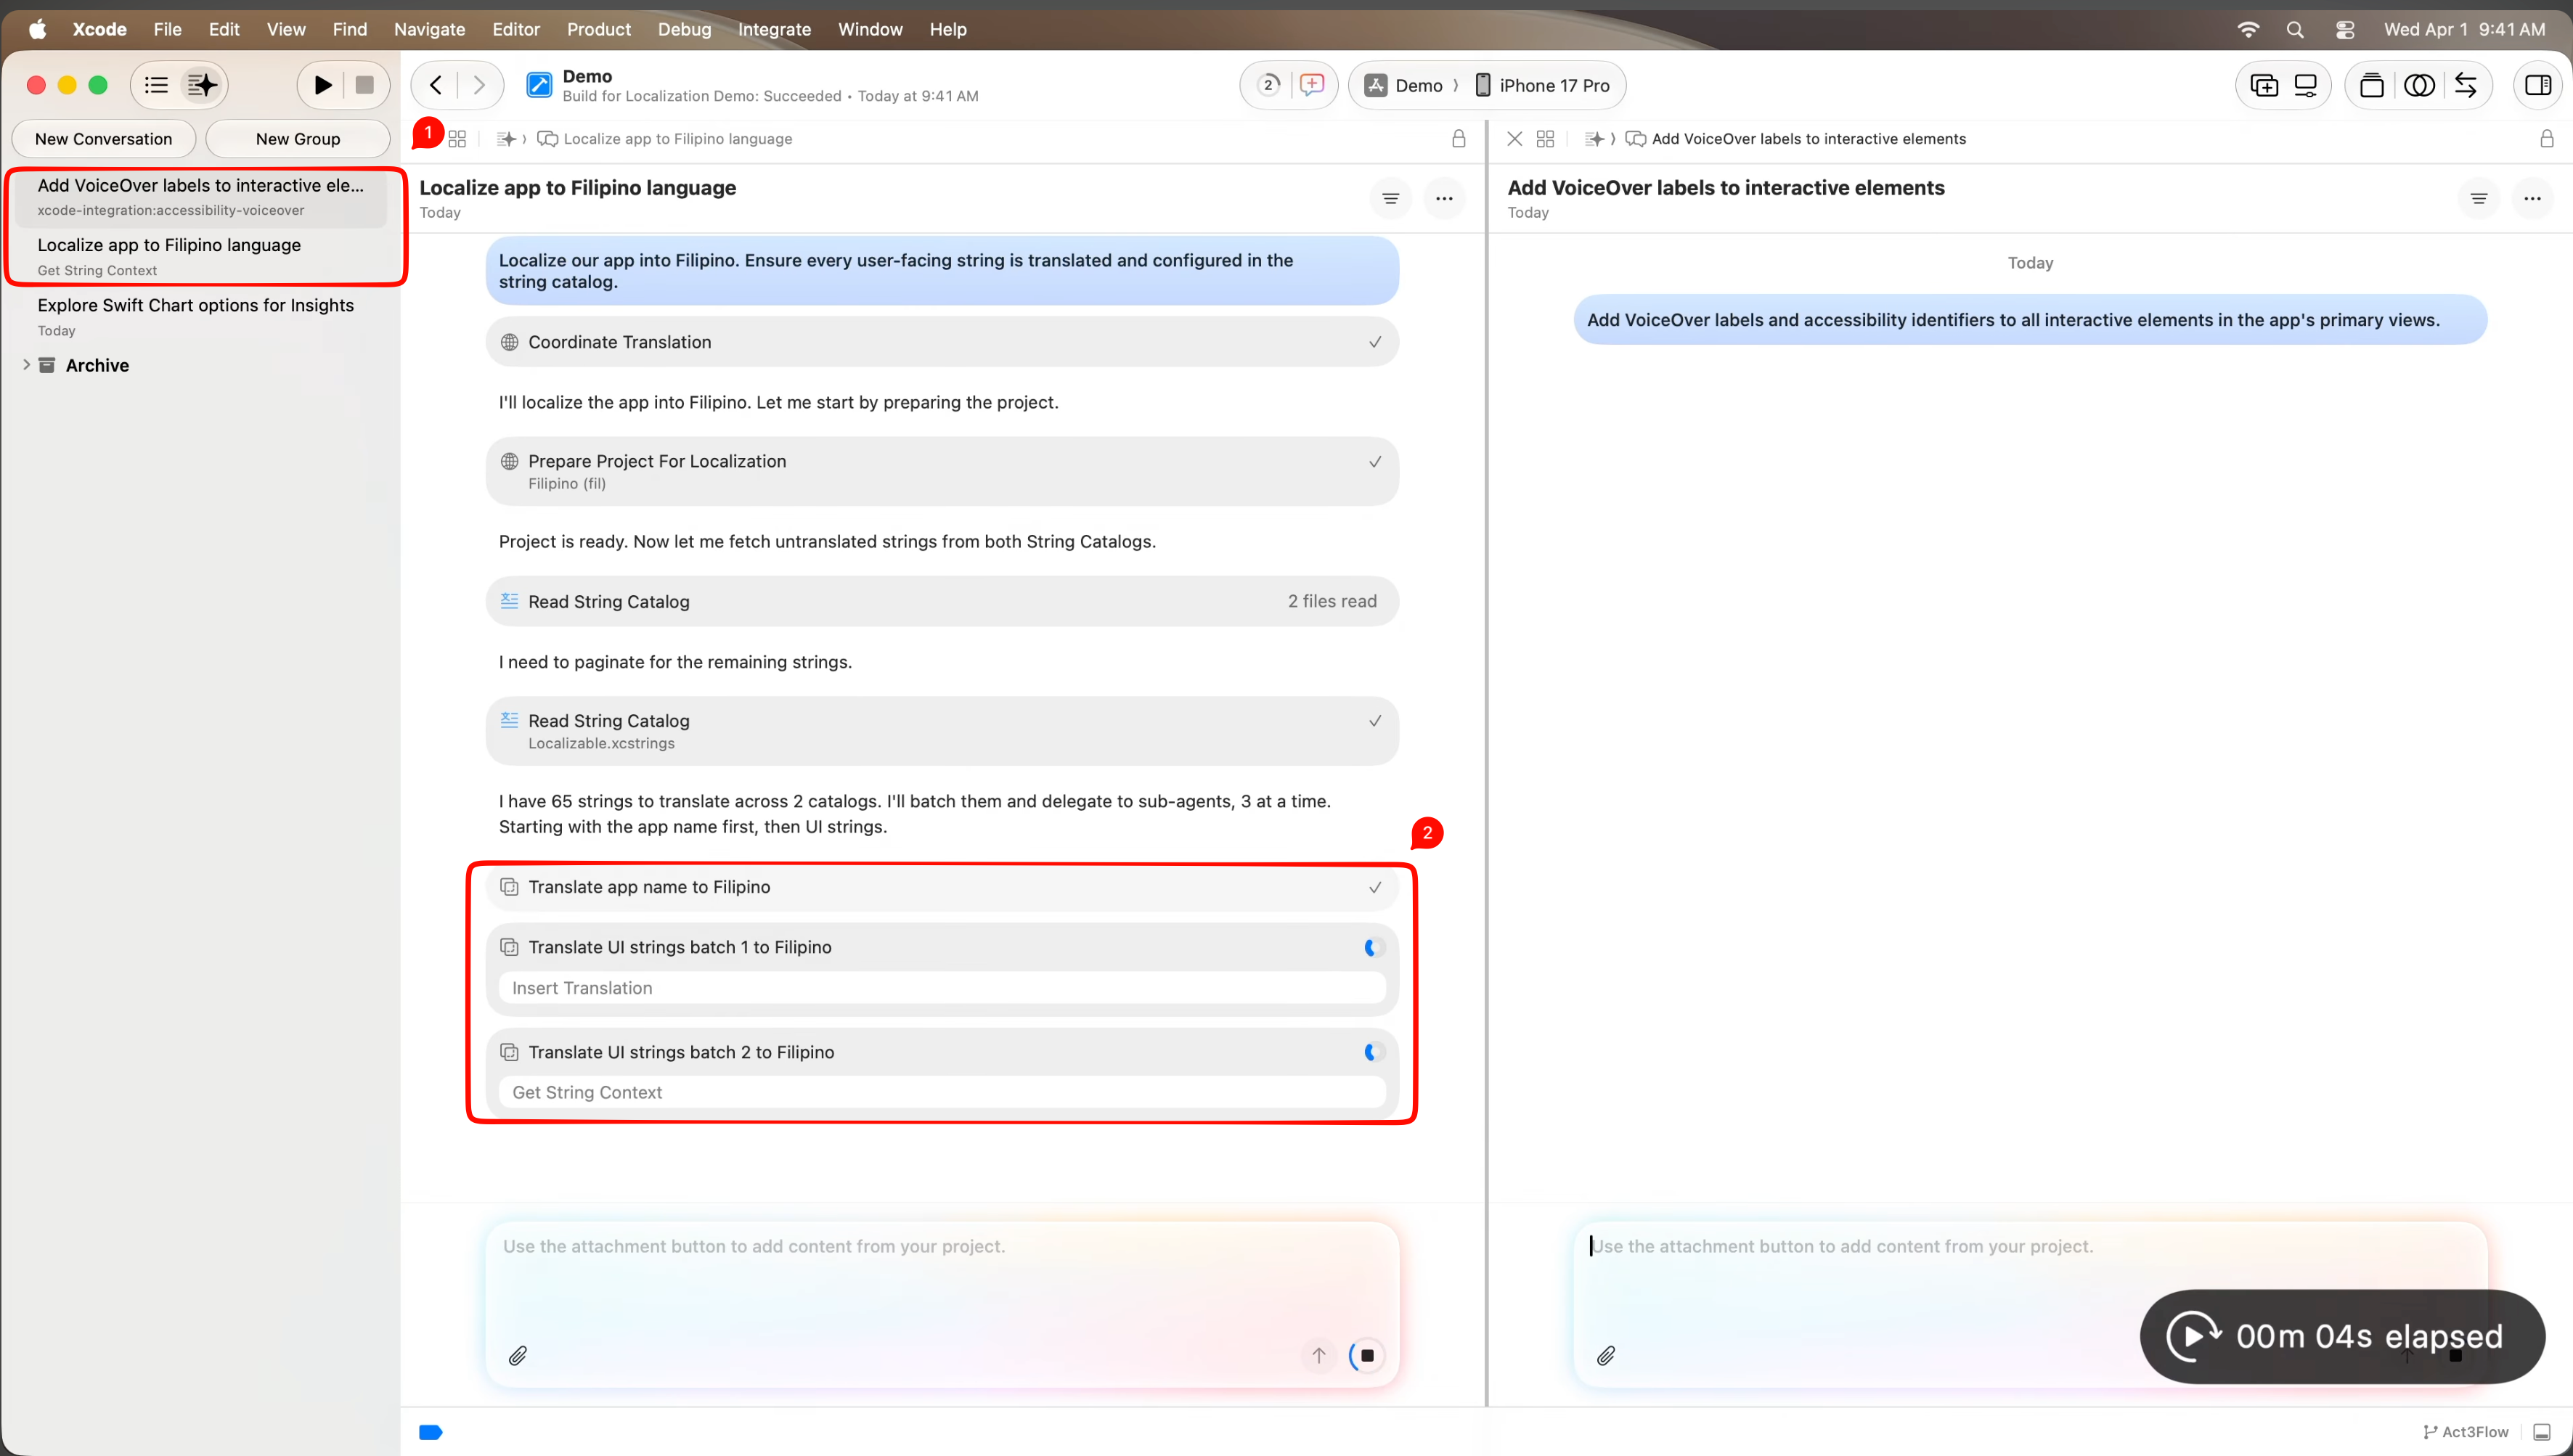Go back with the left chevron
The width and height of the screenshot is (2573, 1456).
tap(436, 85)
